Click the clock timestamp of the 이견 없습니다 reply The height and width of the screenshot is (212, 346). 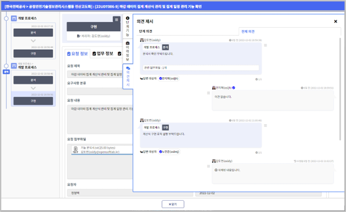pyautogui.click(x=317, y=88)
